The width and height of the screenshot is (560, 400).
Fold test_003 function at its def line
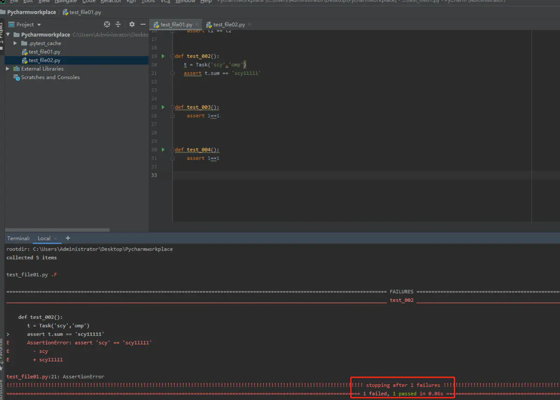pos(173,107)
